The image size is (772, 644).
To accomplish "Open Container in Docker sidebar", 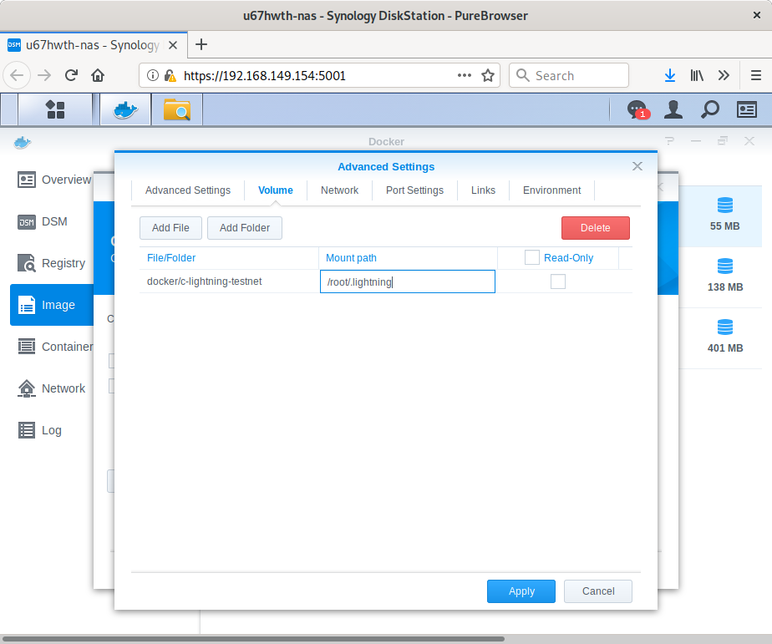I will pos(55,347).
